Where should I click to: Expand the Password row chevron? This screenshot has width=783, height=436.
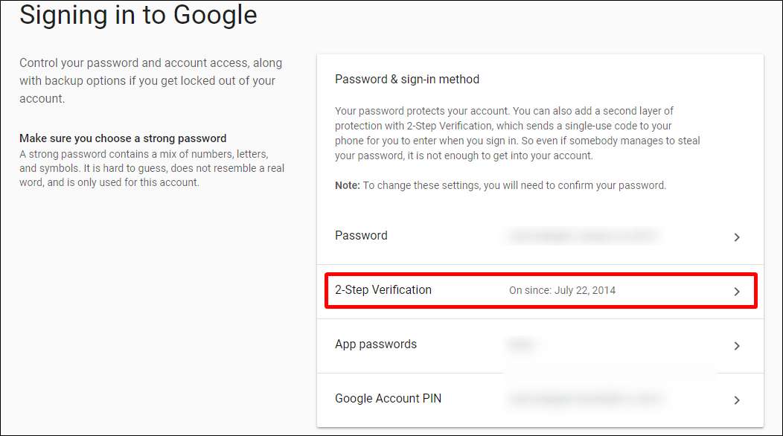tap(736, 237)
